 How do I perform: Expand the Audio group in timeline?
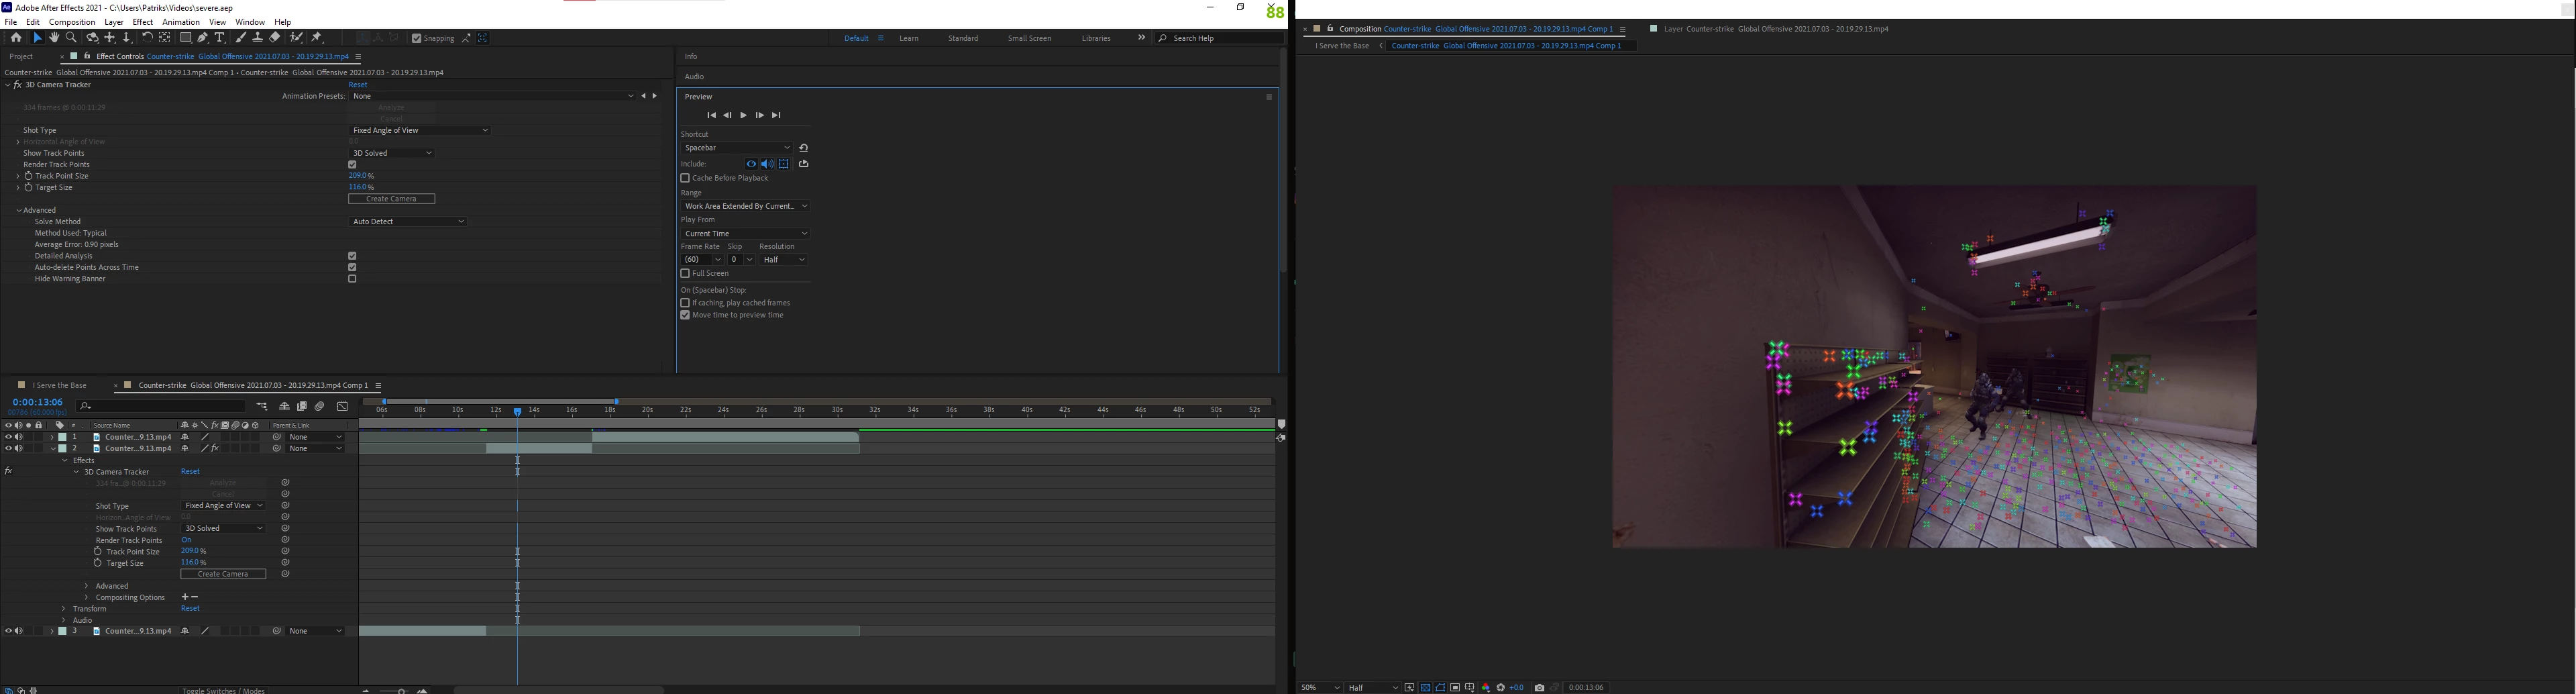(64, 620)
